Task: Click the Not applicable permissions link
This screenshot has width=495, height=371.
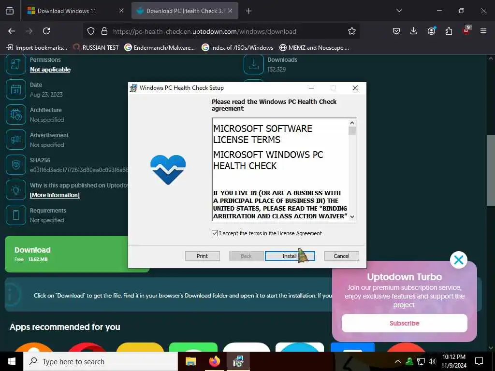Action: [x=50, y=70]
